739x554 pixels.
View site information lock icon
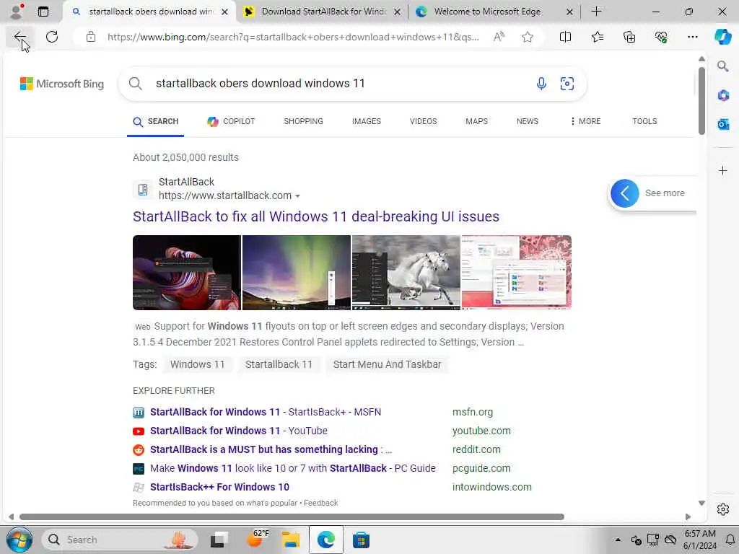pyautogui.click(x=91, y=37)
